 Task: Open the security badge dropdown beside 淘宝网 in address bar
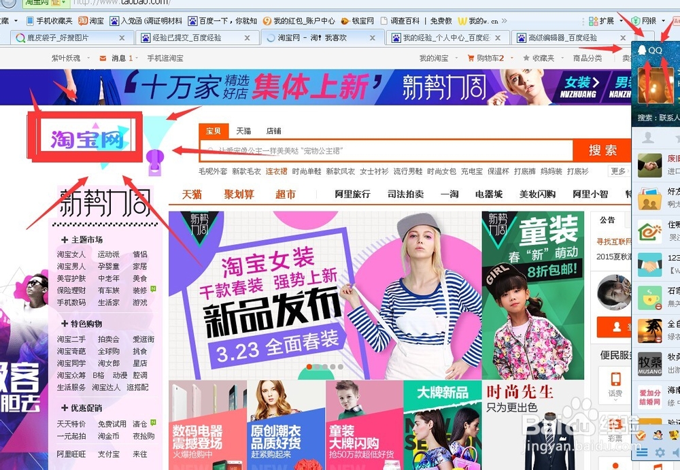(64, 2)
